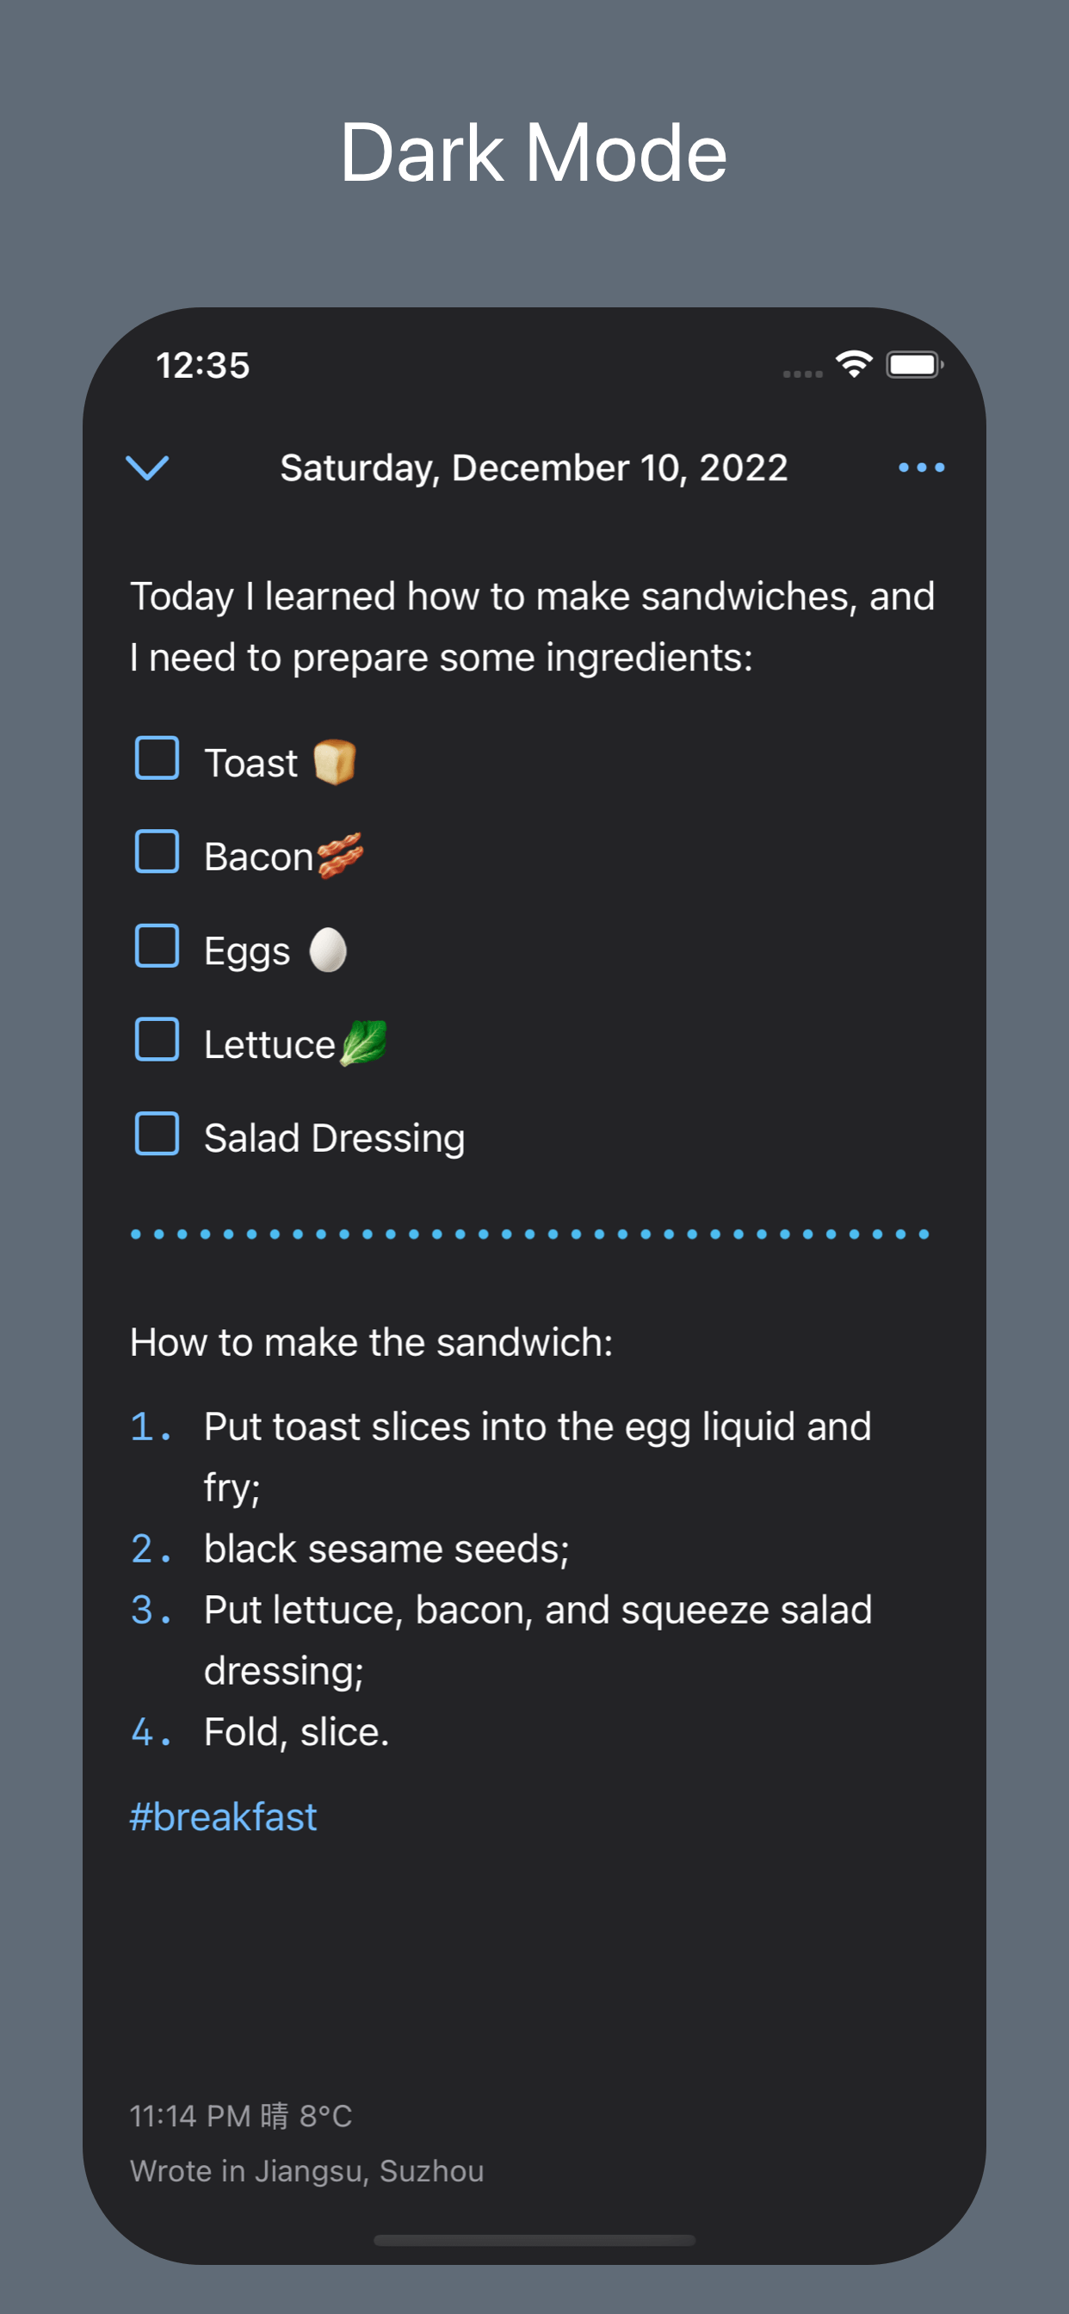
Task: Tap the egg emoji
Action: click(328, 950)
